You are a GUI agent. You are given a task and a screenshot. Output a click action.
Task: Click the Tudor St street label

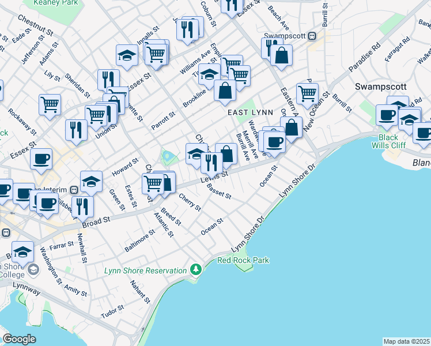[112, 312]
